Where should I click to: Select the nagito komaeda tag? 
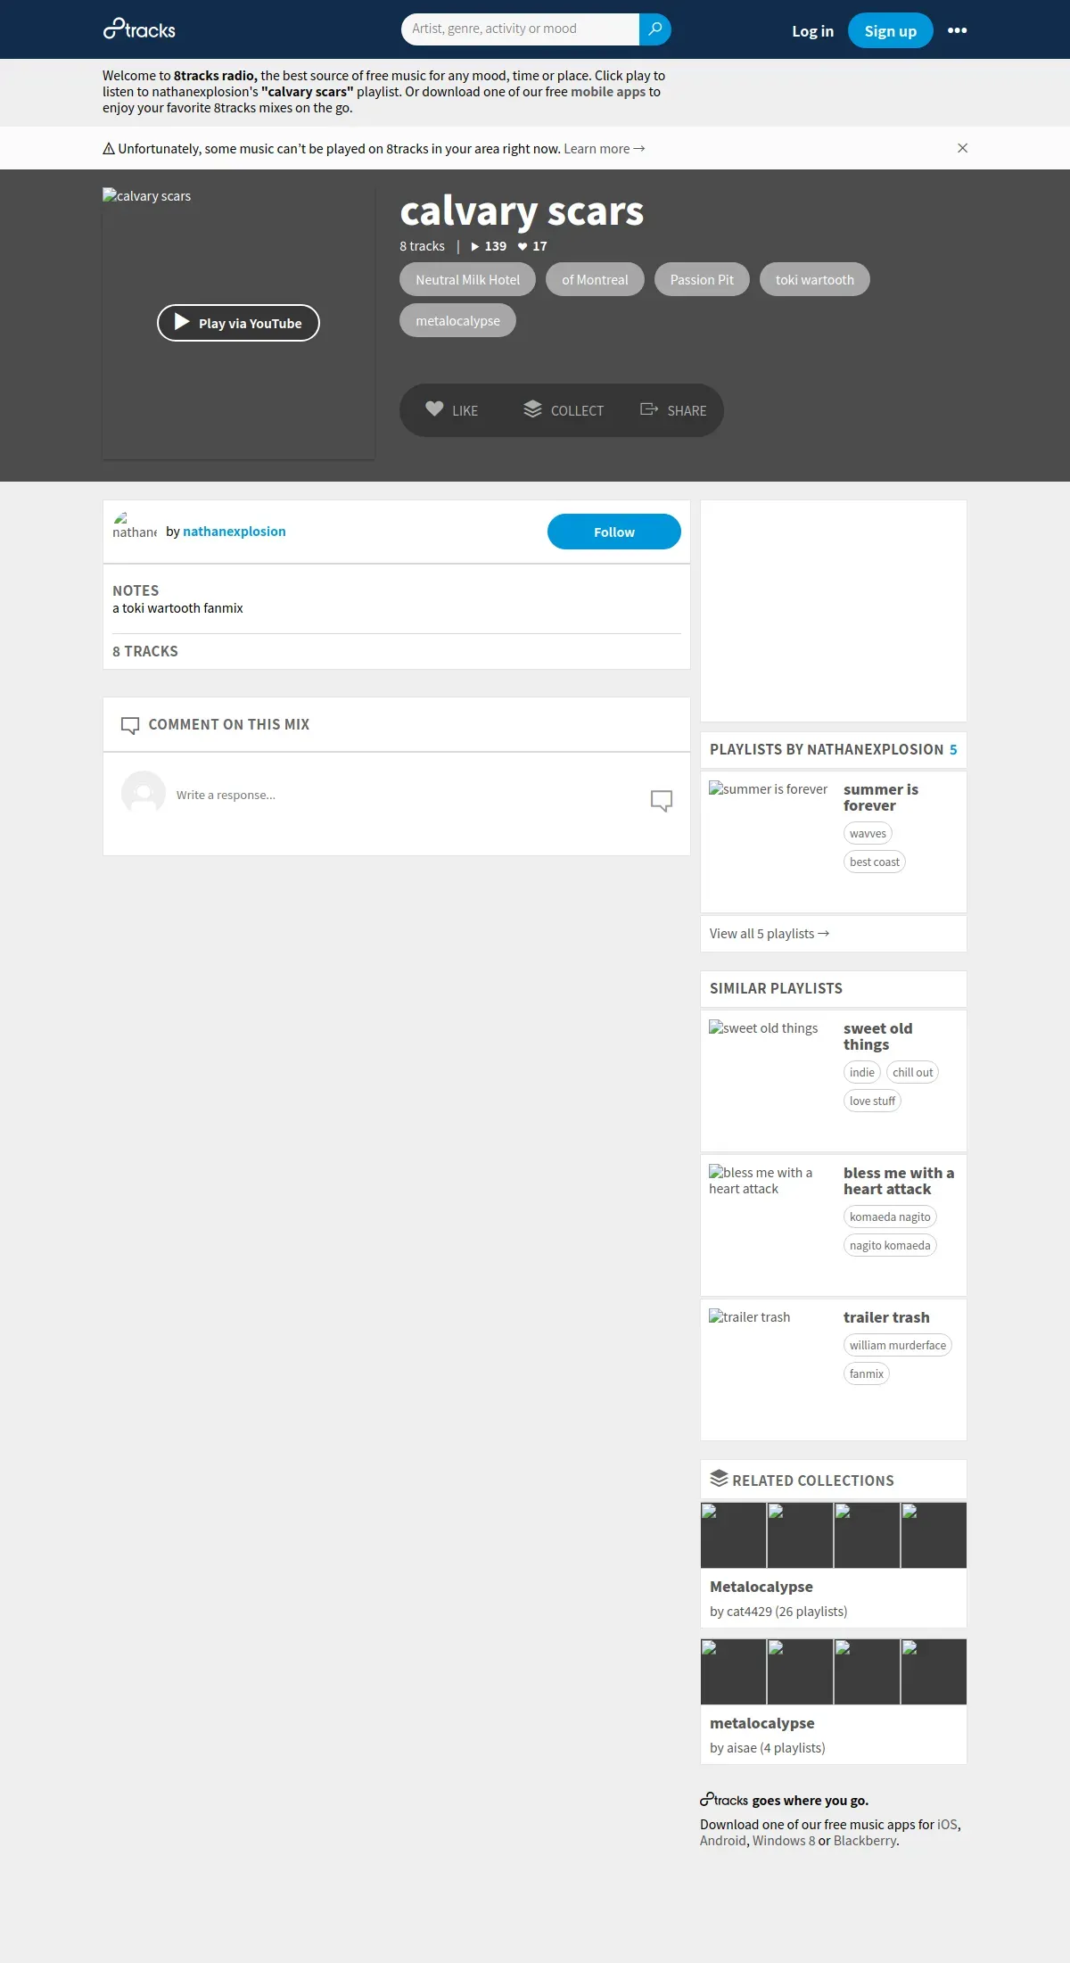tap(890, 1245)
